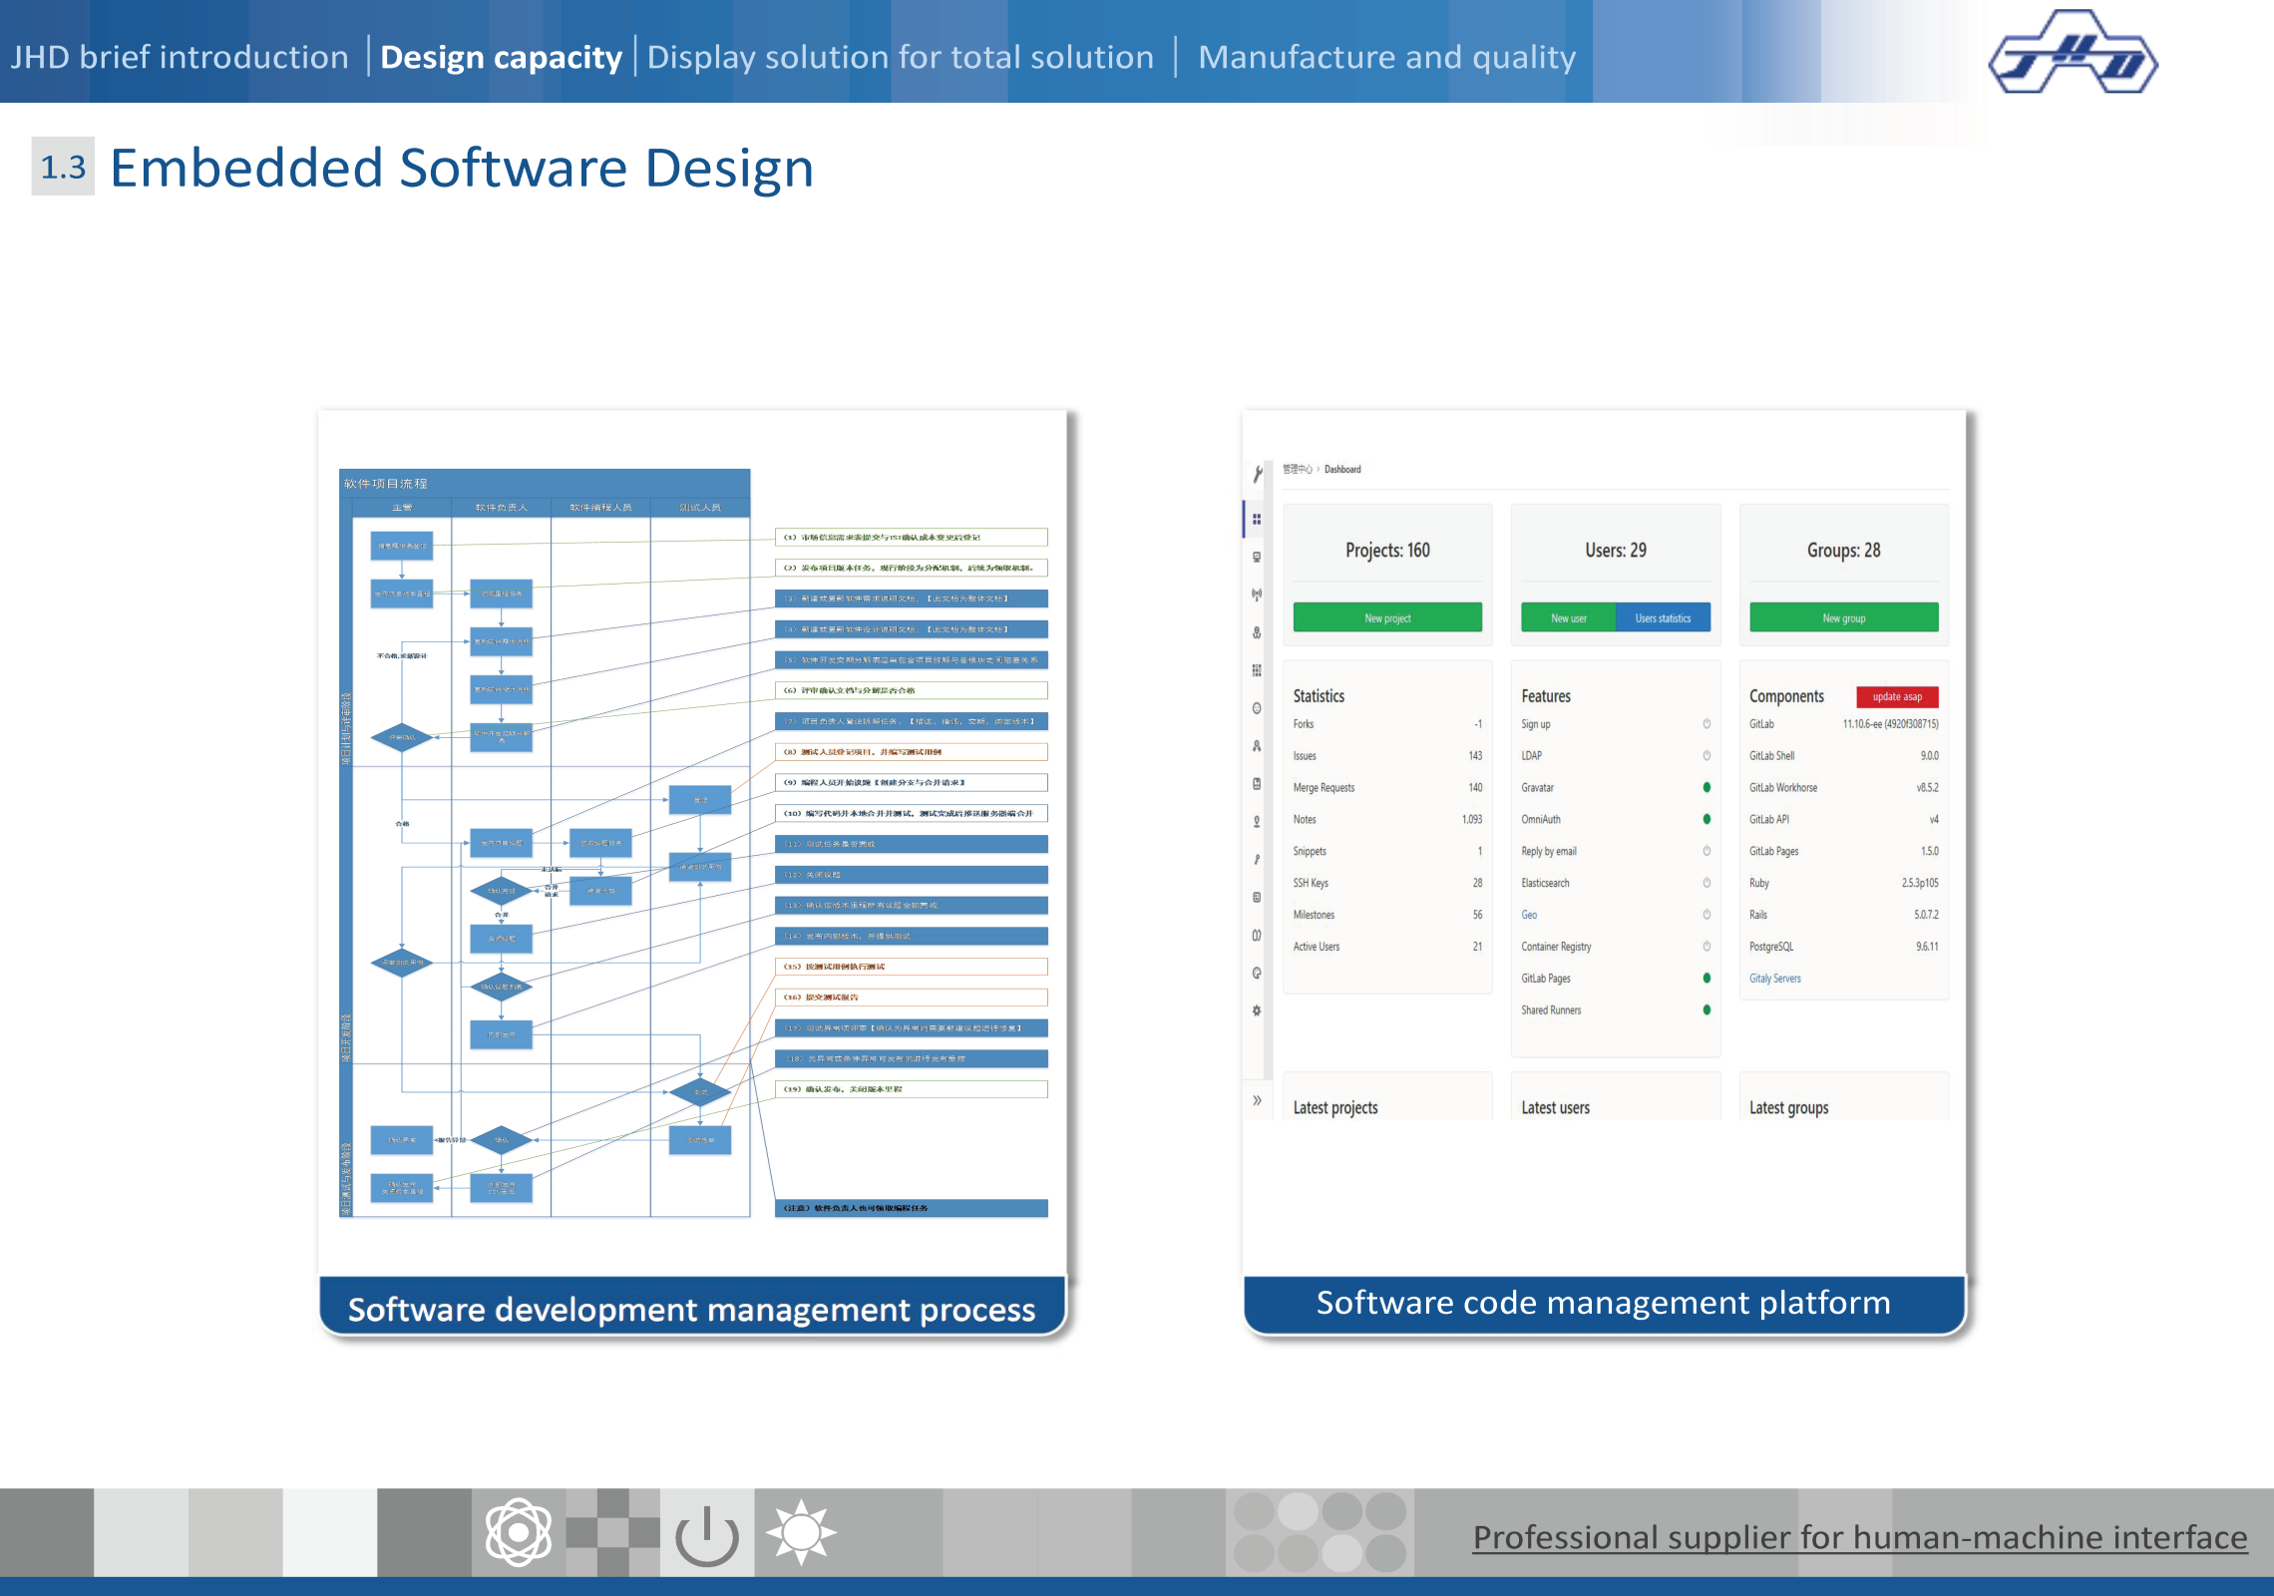Viewport: 2274px width, 1596px height.
Task: Open the Gitaly Servers link
Action: pyautogui.click(x=1774, y=979)
